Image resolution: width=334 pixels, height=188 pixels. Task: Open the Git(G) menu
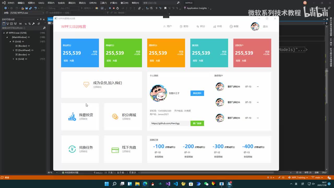(x=41, y=3)
